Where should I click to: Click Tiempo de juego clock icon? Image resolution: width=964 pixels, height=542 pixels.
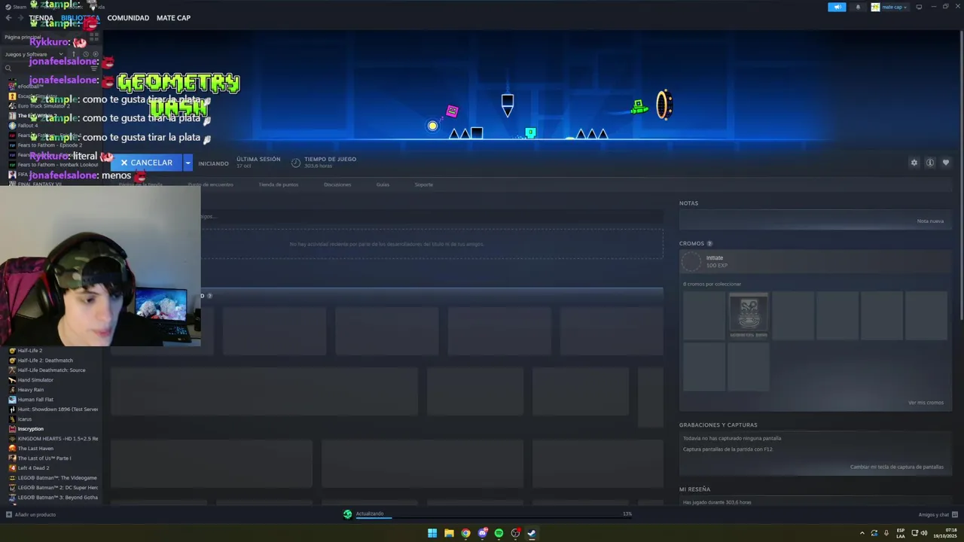click(x=296, y=163)
